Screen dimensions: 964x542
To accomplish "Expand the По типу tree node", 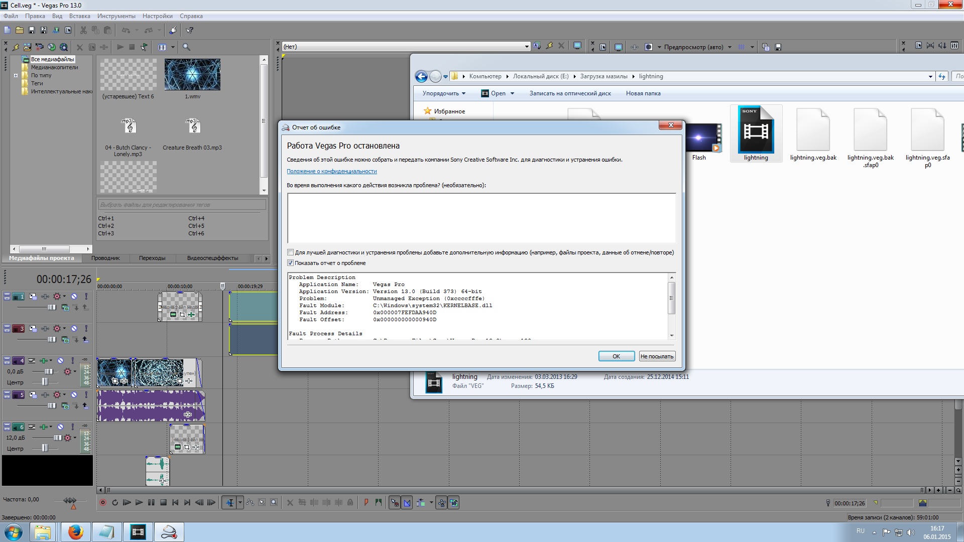I will (x=16, y=76).
